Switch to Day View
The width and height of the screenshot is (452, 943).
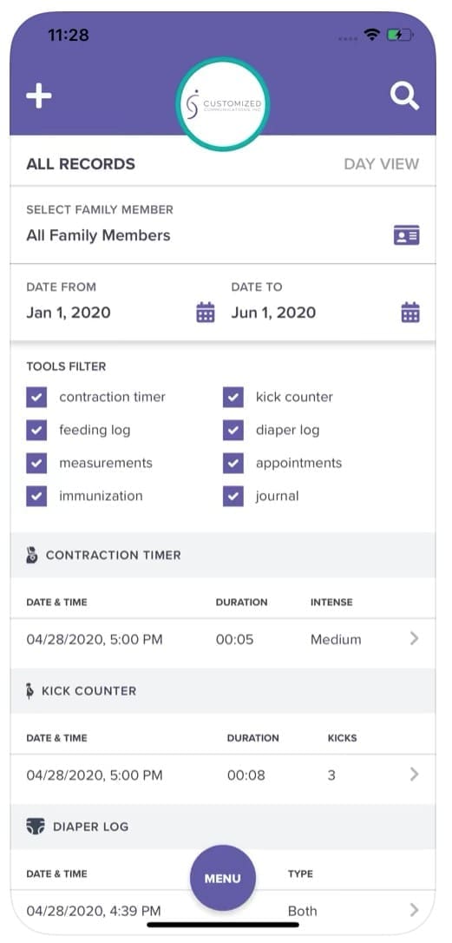tap(382, 164)
